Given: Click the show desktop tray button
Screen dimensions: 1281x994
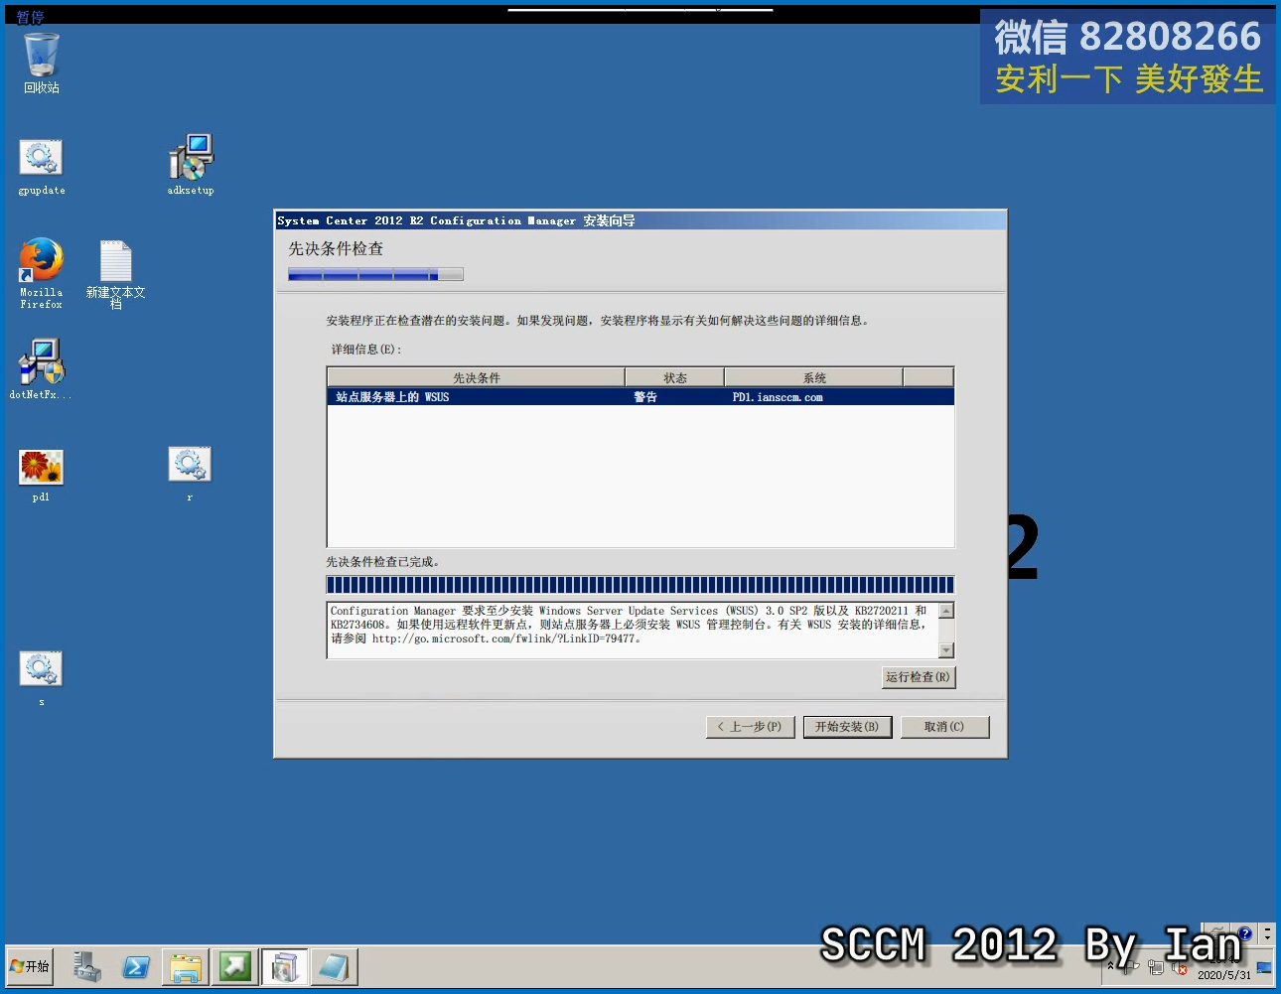Looking at the screenshot, I should pyautogui.click(x=1264, y=967).
